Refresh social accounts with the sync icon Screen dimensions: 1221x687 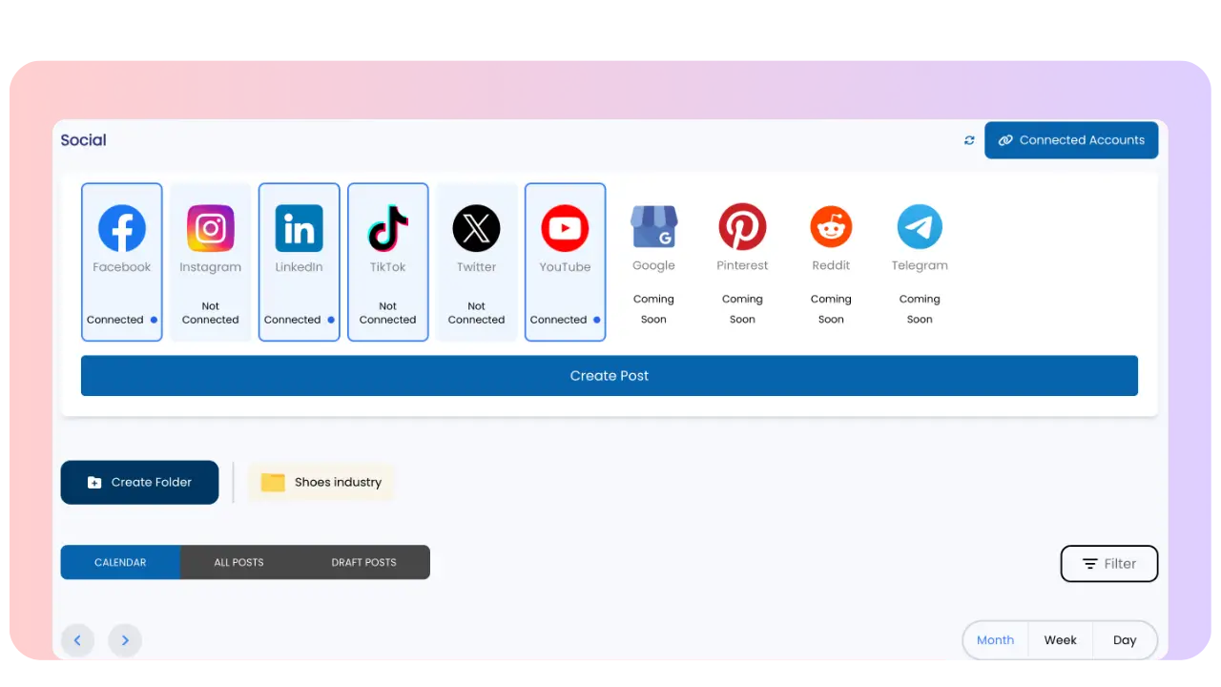(x=969, y=140)
